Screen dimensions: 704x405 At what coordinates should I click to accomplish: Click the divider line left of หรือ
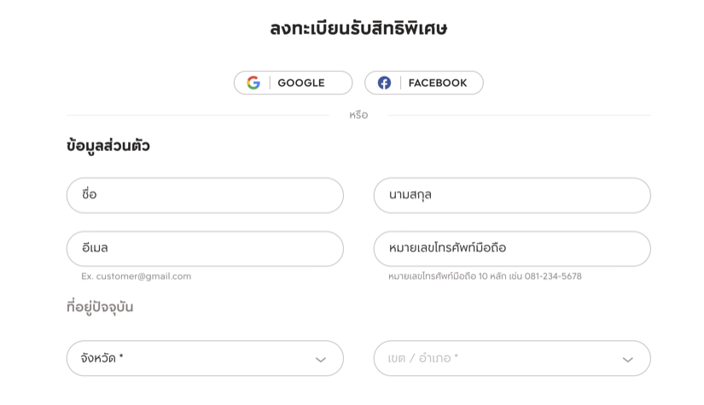[x=198, y=115]
